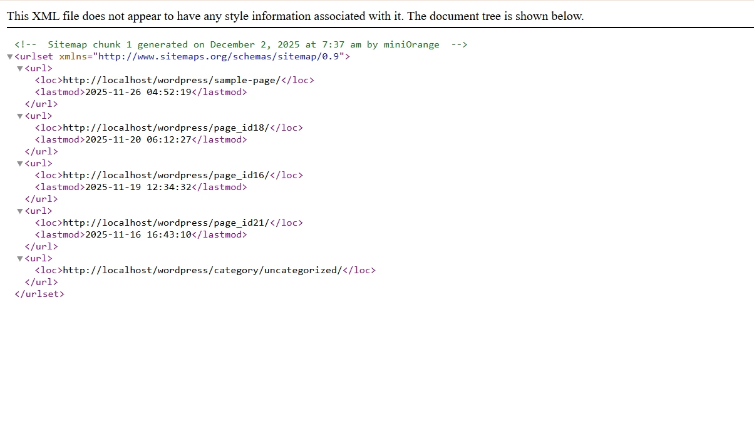Screen dimensions: 754x432
Task: Click the no style information notice
Action: tap(294, 16)
